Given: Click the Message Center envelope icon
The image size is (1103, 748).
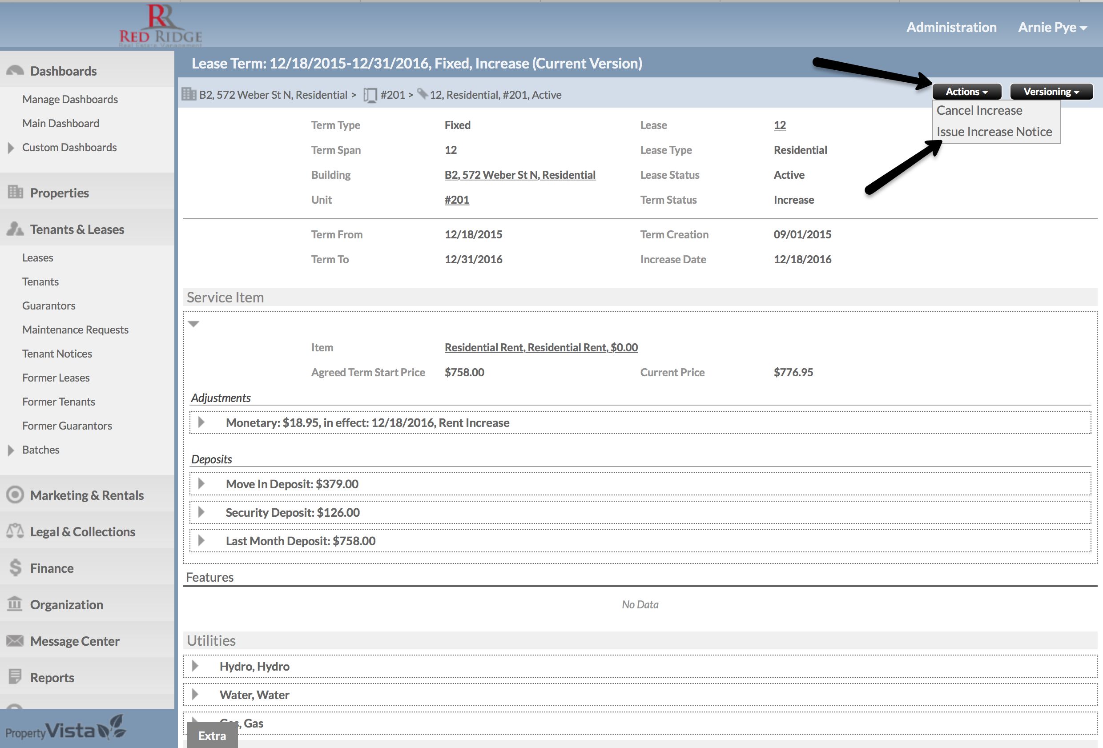Looking at the screenshot, I should tap(15, 641).
